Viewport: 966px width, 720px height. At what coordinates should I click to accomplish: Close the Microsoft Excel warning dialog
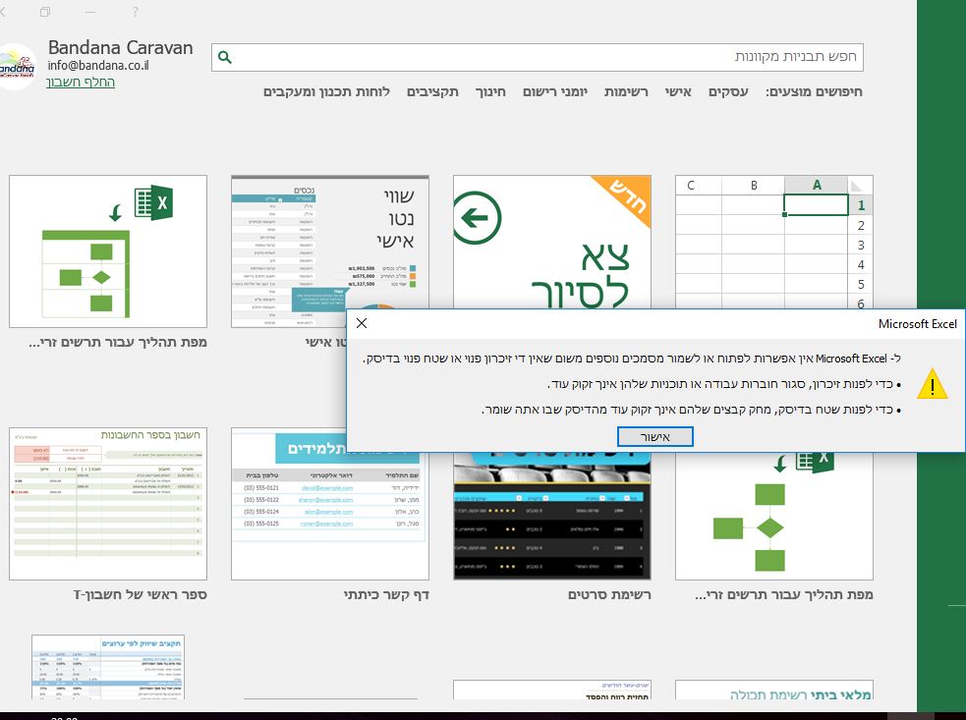coord(362,323)
